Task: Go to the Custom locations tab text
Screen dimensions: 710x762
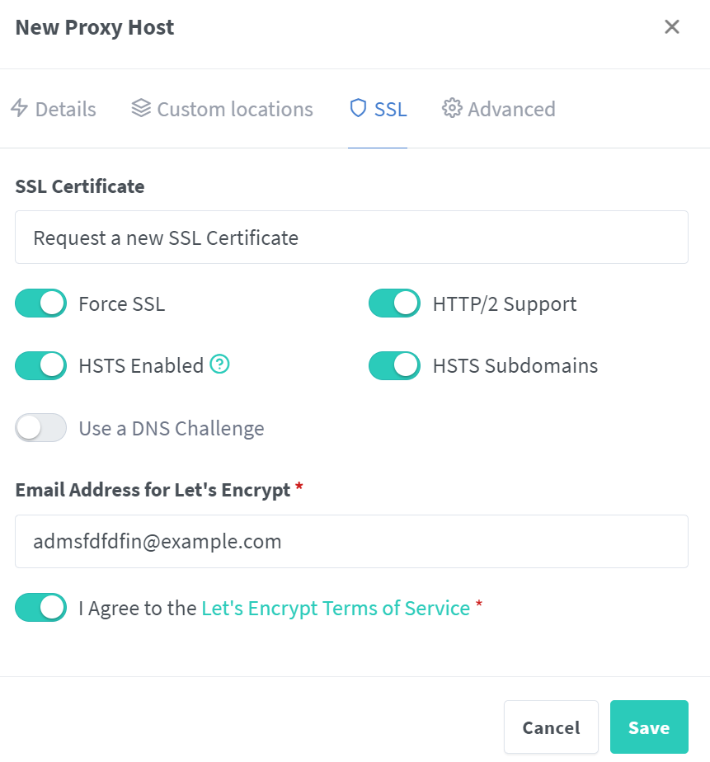Action: point(235,109)
